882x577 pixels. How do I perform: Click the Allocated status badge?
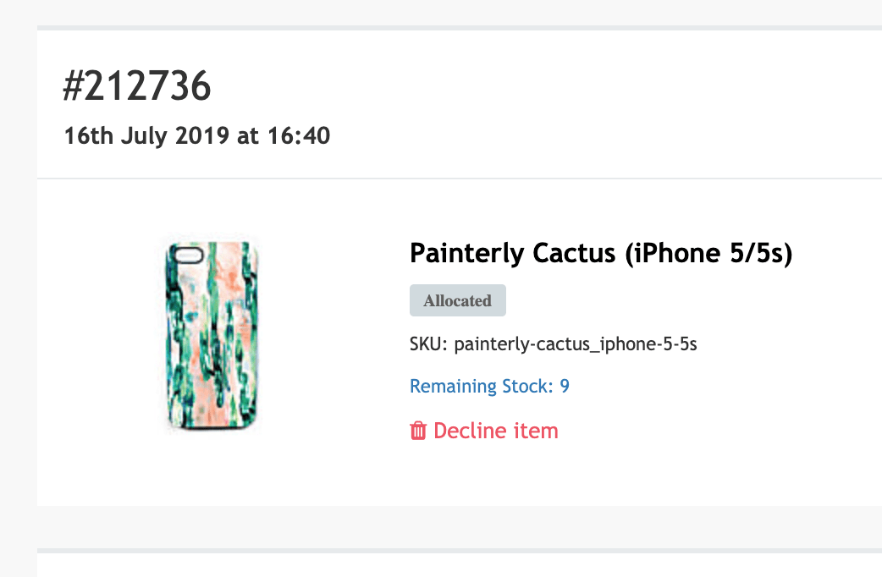coord(457,301)
